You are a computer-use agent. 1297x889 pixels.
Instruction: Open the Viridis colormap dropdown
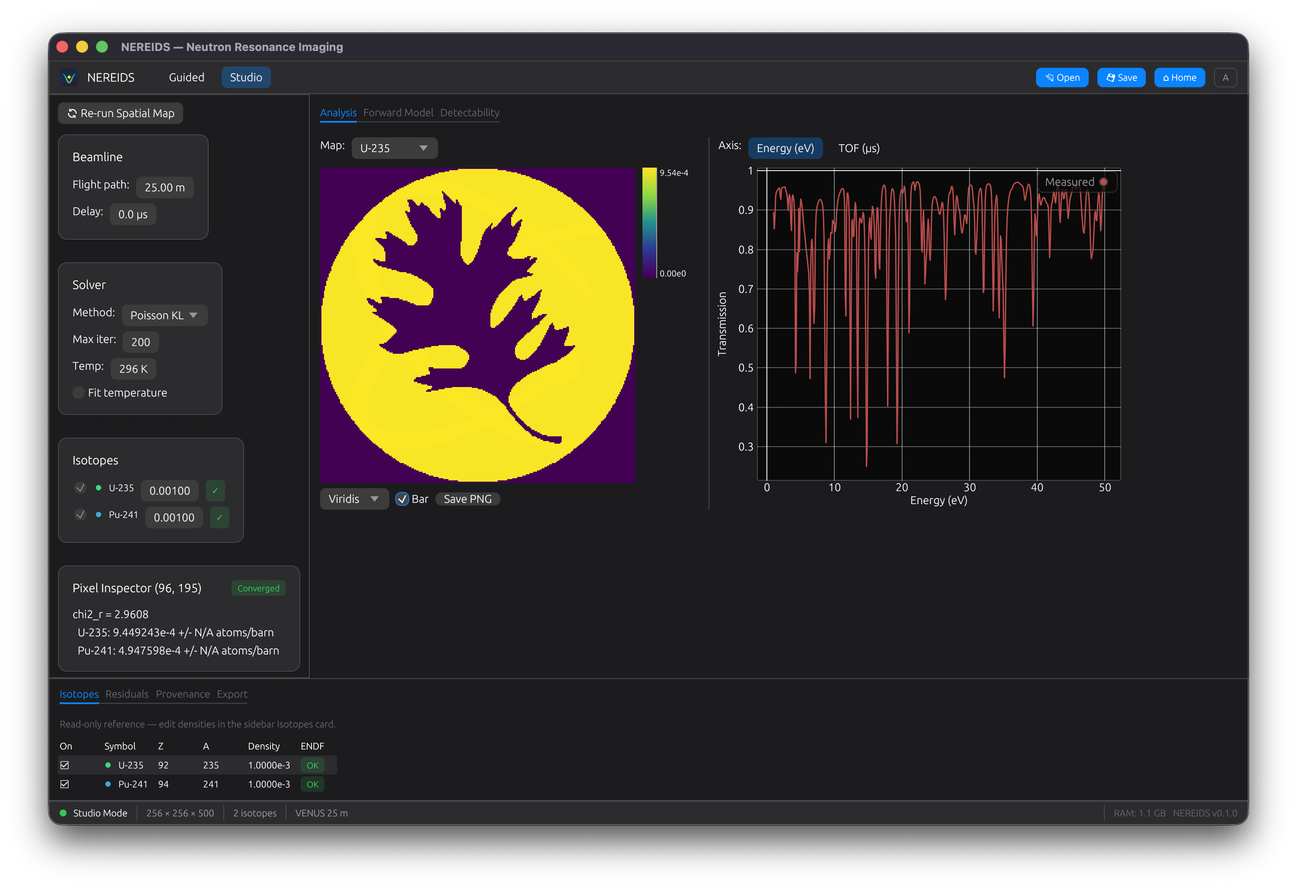click(354, 499)
